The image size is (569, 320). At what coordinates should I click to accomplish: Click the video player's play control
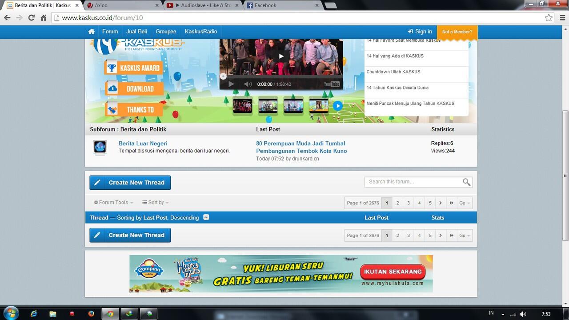click(x=231, y=84)
